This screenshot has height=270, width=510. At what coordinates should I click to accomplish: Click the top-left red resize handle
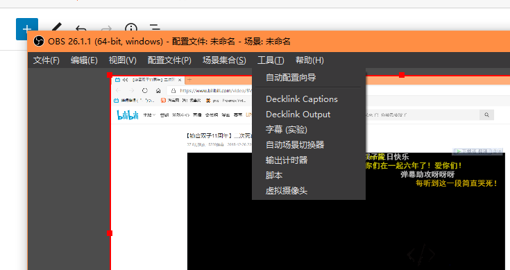coord(110,75)
